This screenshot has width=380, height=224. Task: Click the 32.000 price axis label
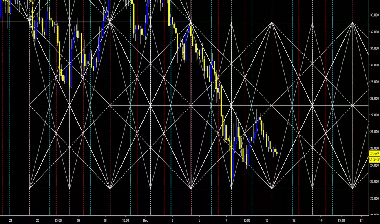374,32
